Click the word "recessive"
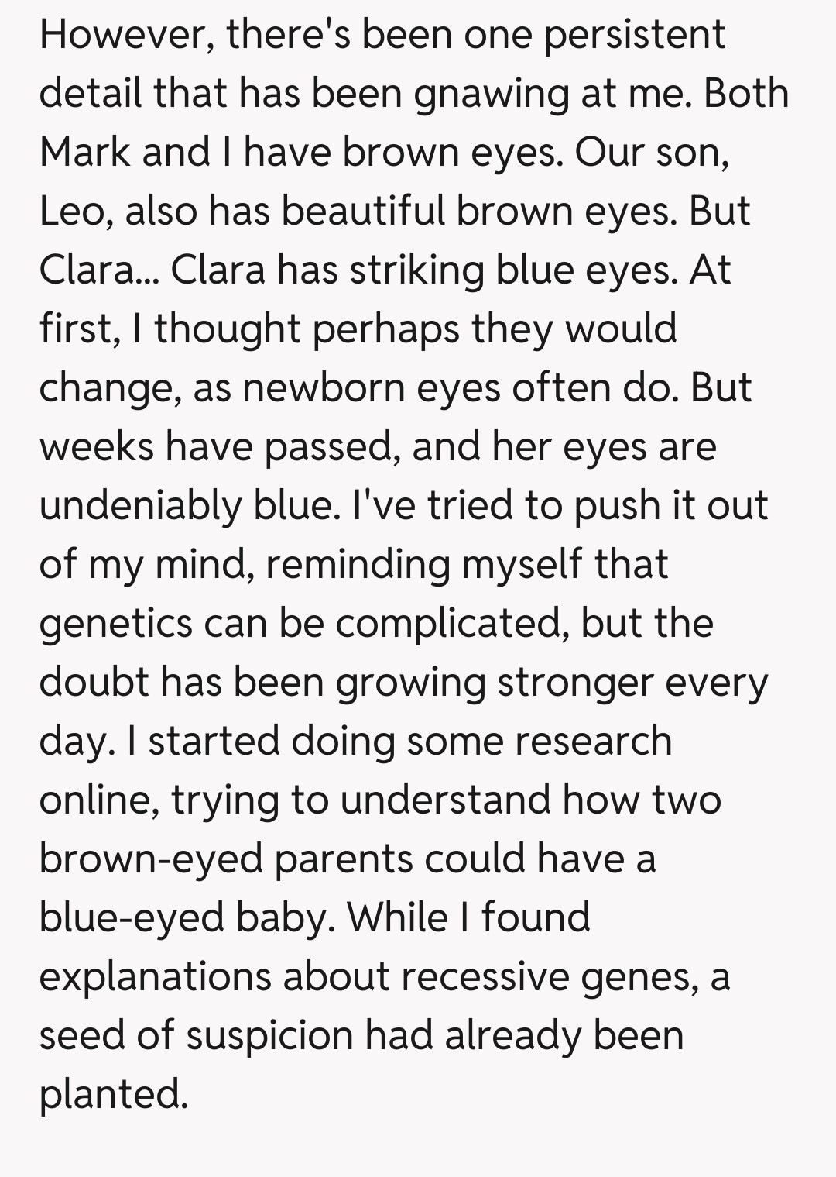Viewport: 836px width, 1177px height. click(x=485, y=976)
